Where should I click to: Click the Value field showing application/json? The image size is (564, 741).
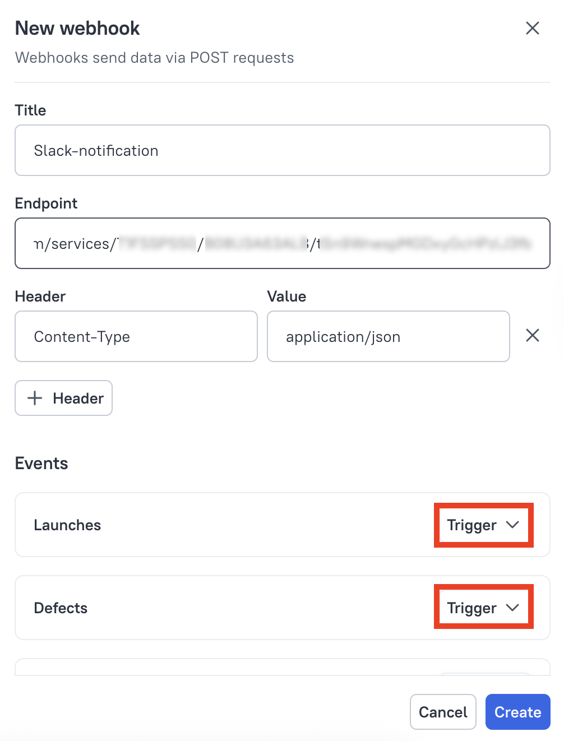click(x=388, y=336)
